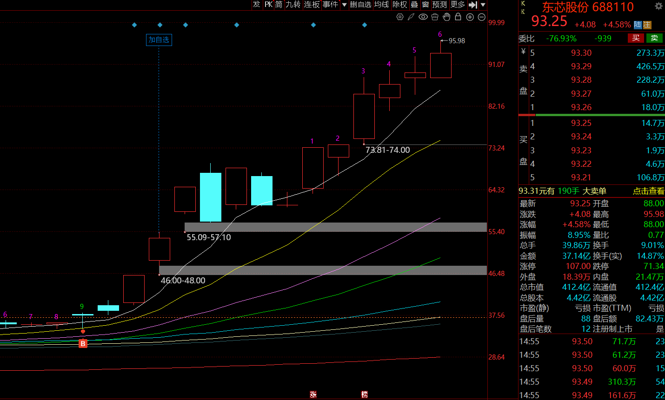The image size is (665, 400).
Task: Click buy level 1 price 93.25
Action: [x=581, y=123]
